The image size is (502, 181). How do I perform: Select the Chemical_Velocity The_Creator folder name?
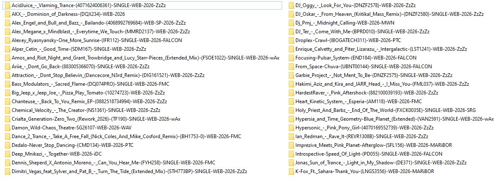pyautogui.click(x=86, y=110)
